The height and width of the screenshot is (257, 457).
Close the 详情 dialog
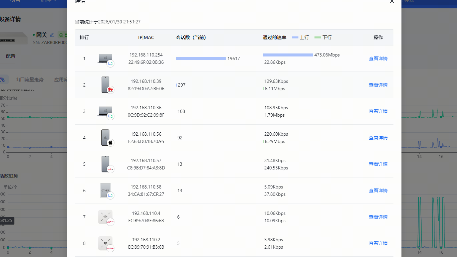coord(392,1)
